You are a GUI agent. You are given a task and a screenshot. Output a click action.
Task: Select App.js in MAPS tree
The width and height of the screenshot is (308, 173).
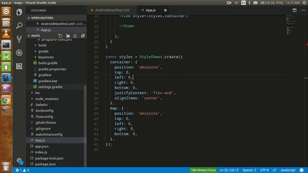pos(40,140)
